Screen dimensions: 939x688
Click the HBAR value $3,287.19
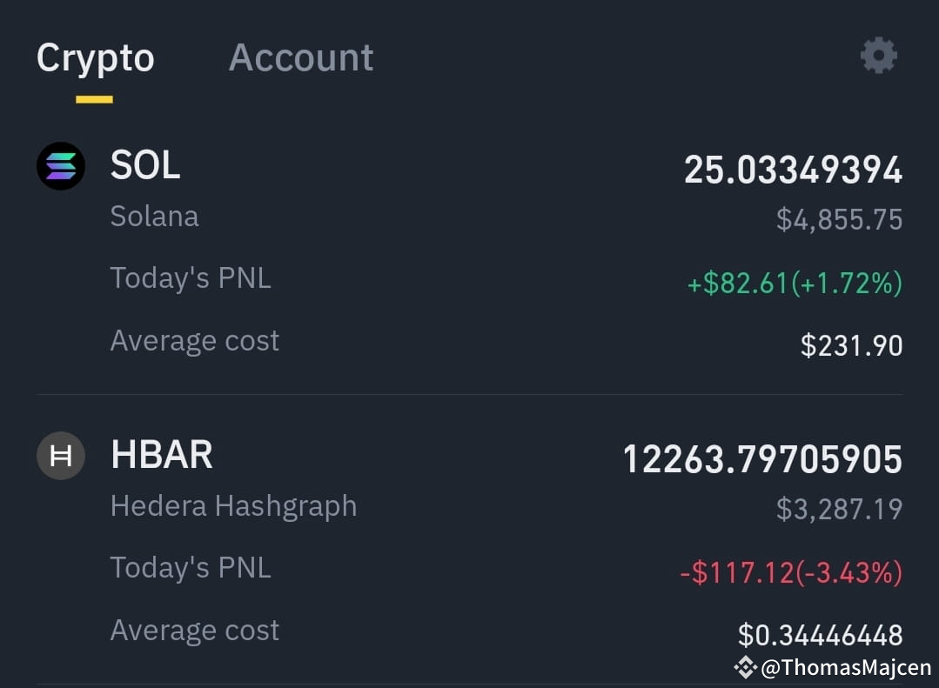tap(839, 509)
